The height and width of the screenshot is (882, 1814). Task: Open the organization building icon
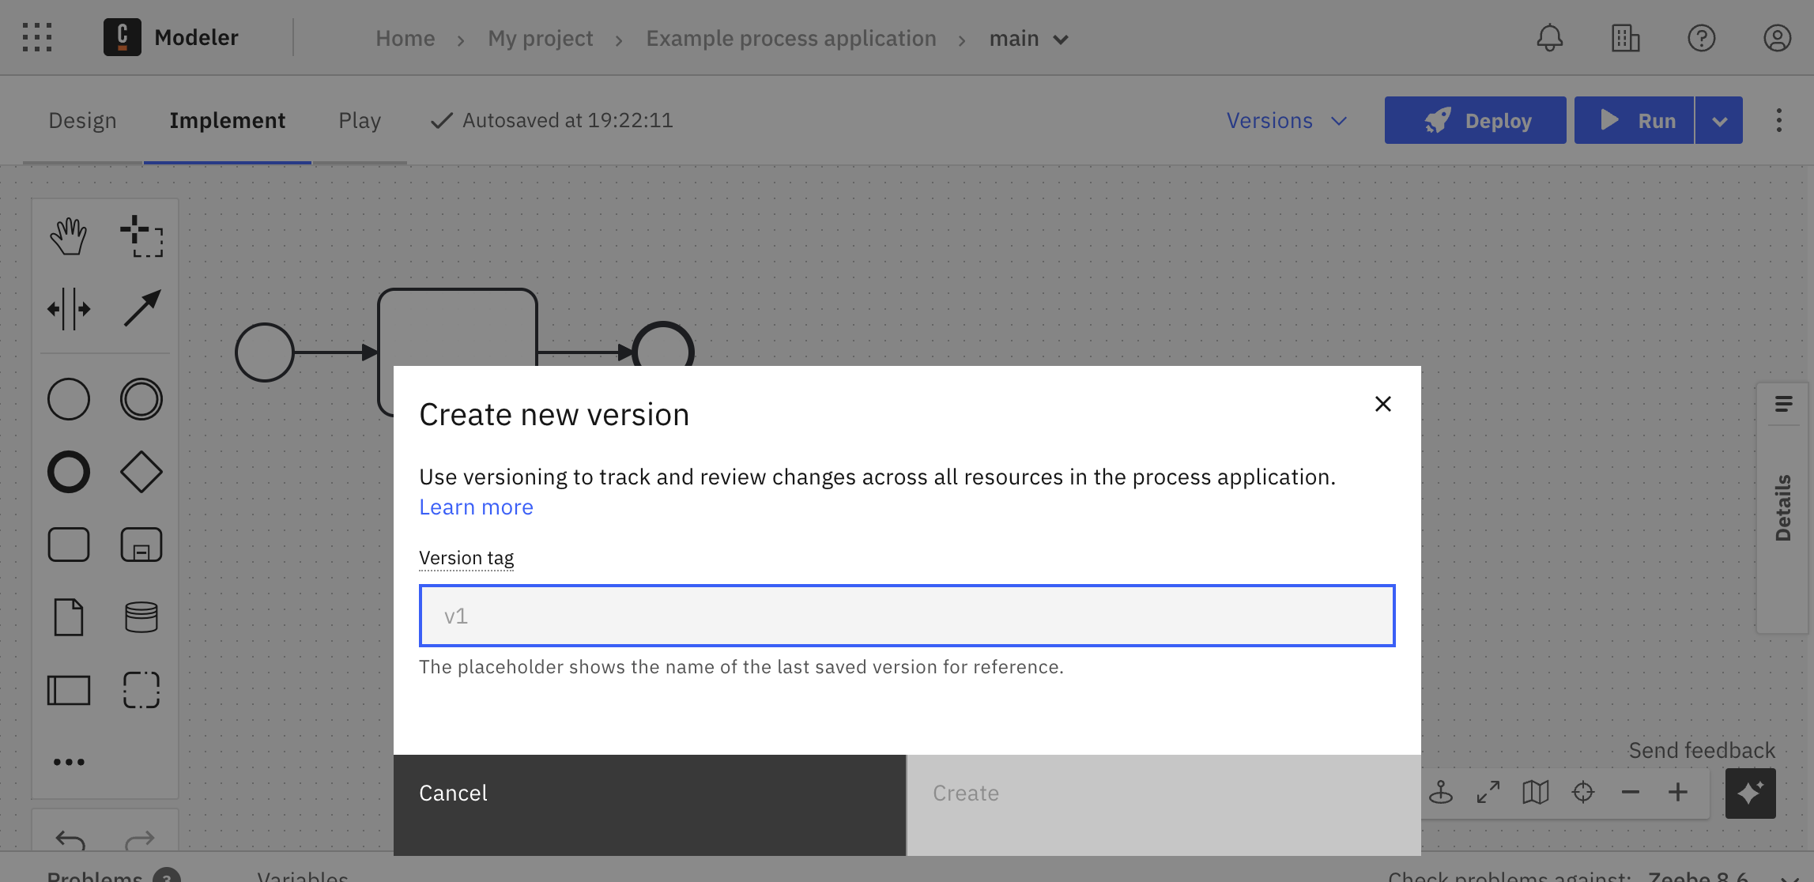(1625, 38)
